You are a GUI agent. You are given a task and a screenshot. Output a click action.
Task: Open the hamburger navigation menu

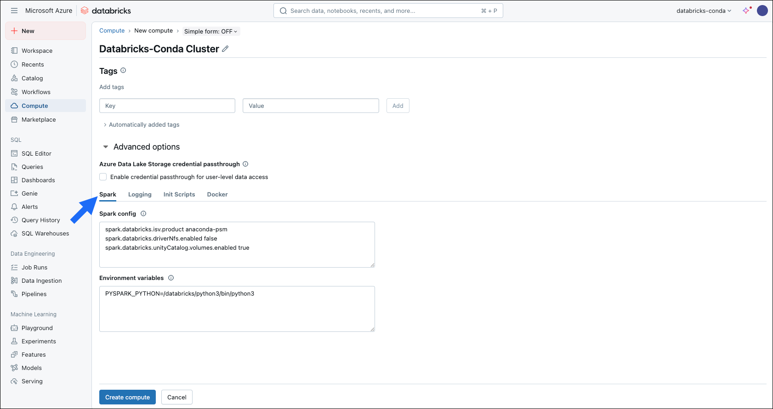tap(14, 11)
